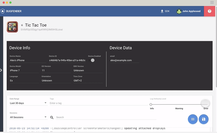Set log verbosity slider to Info
Viewport: 217px width, 133px height.
tap(151, 104)
